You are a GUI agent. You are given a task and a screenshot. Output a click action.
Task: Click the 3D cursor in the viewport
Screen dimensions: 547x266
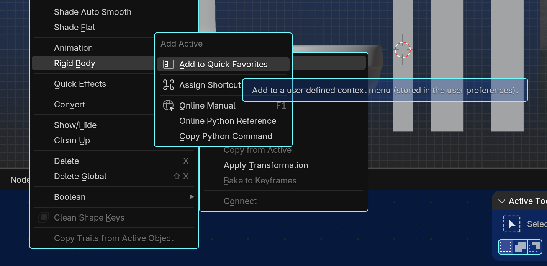pos(403,50)
